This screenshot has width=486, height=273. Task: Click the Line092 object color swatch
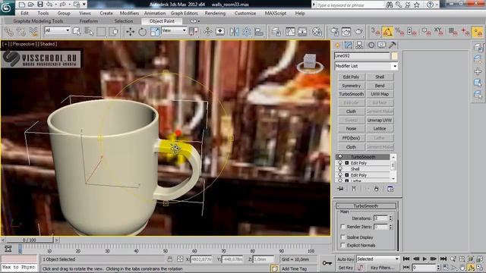click(394, 56)
